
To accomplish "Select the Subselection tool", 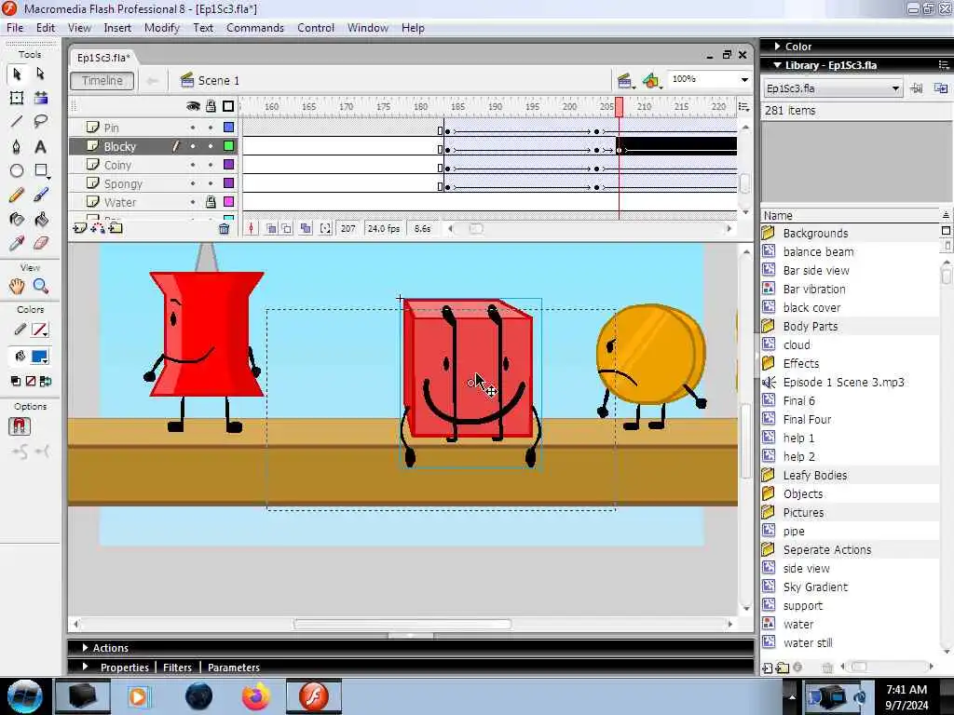I will (x=41, y=74).
